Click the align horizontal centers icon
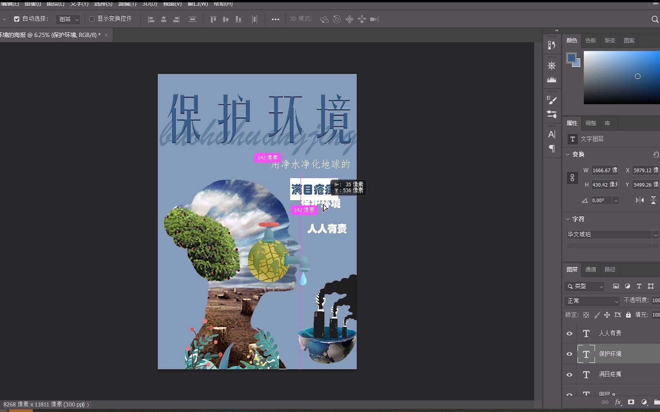 tap(164, 19)
